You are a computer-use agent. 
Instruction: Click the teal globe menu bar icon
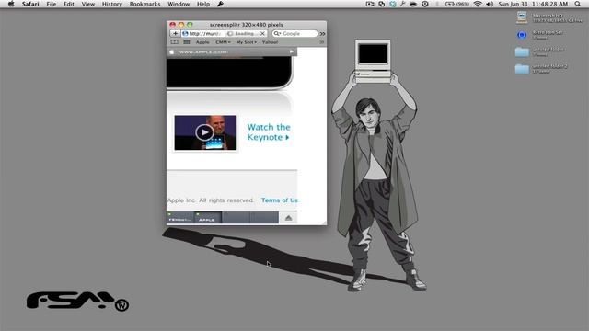click(393, 4)
